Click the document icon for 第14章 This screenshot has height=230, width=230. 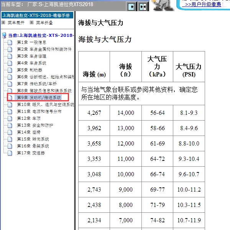[x=10, y=132]
